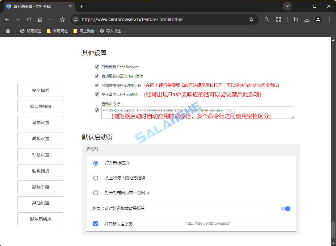Open site info dropdown in address bar

coord(76,19)
